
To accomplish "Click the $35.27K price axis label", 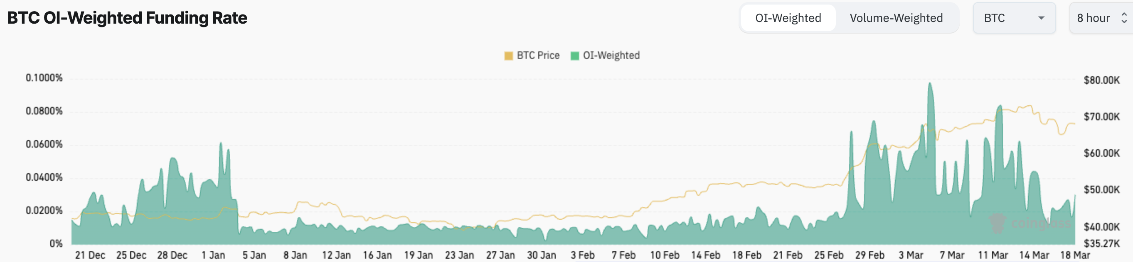I will pyautogui.click(x=1101, y=244).
